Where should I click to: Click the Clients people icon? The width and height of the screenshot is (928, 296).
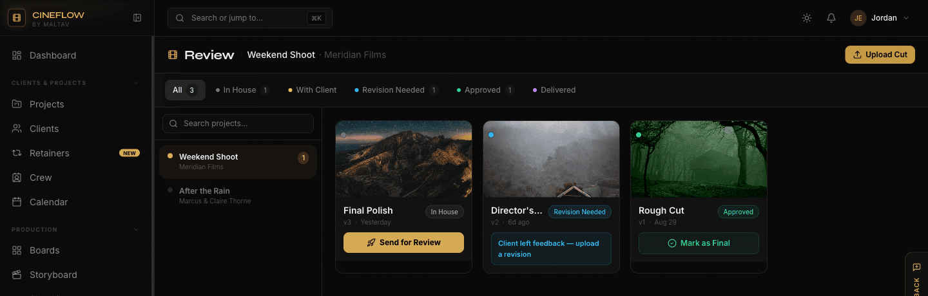(x=17, y=129)
